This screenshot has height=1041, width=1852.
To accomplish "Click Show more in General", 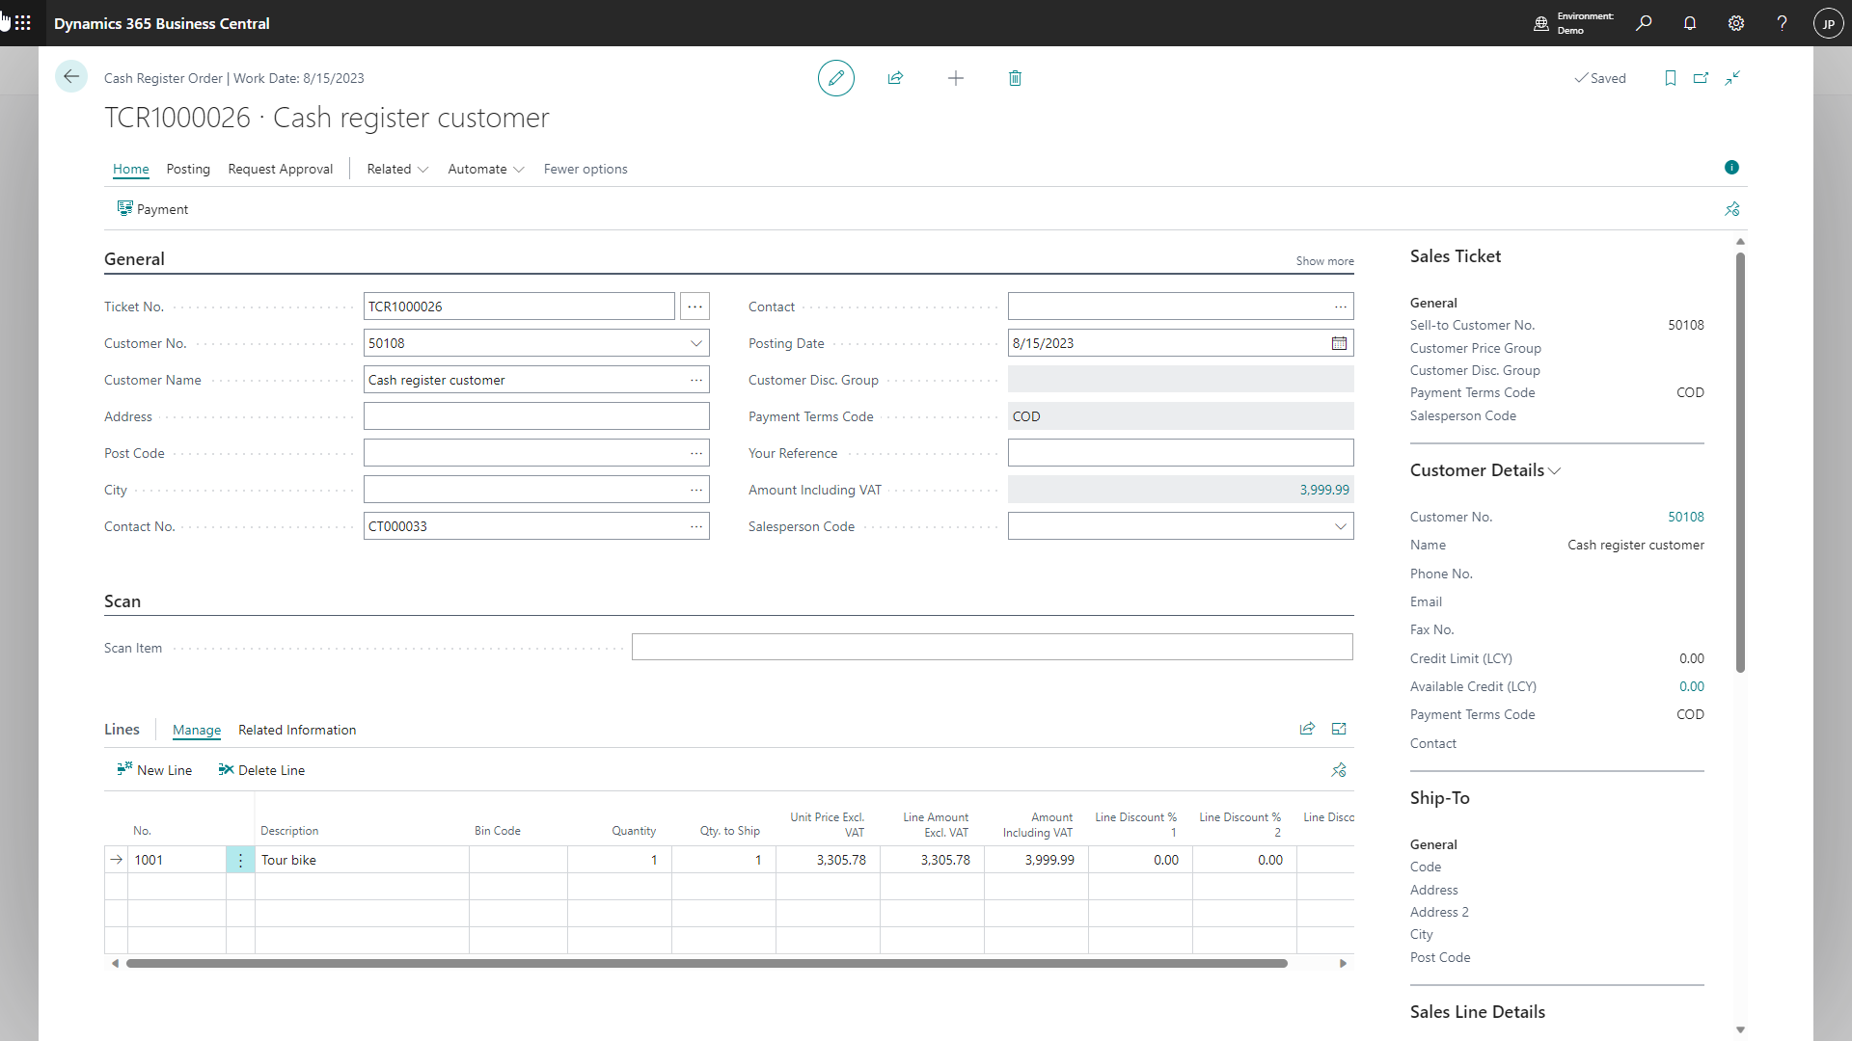I will (x=1325, y=261).
